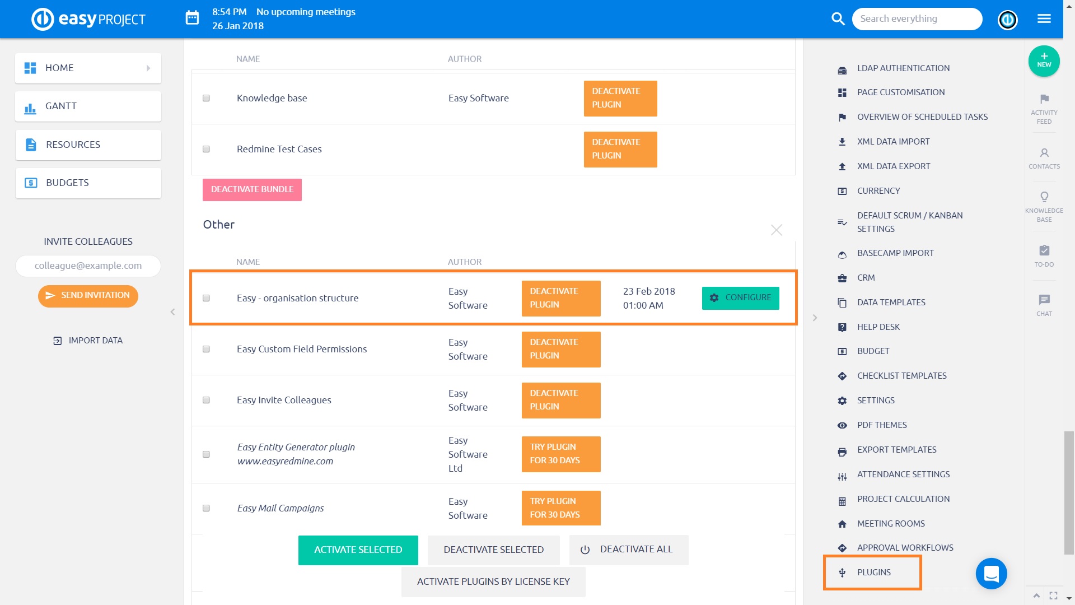Open the Chat sidebar icon
The width and height of the screenshot is (1075, 605).
pyautogui.click(x=1044, y=300)
